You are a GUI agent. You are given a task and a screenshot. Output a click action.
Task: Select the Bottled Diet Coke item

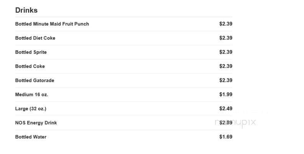coord(35,38)
